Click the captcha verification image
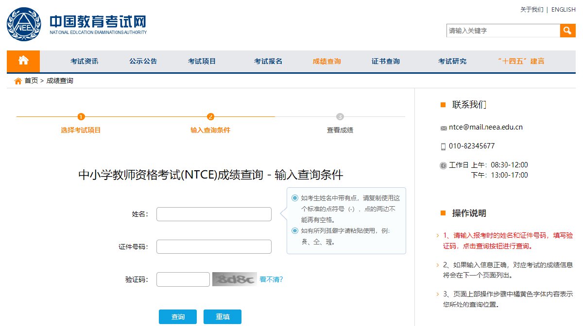 [x=234, y=279]
